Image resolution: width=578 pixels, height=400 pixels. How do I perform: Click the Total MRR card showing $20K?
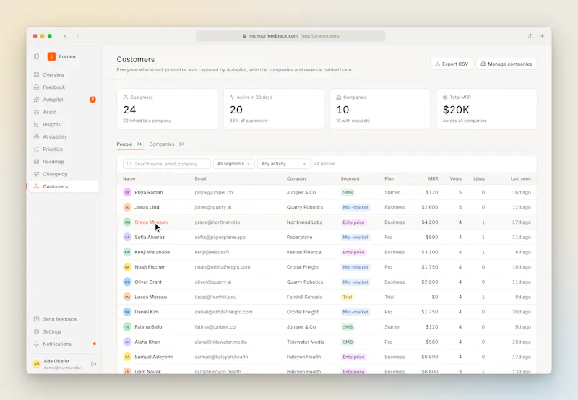coord(486,109)
